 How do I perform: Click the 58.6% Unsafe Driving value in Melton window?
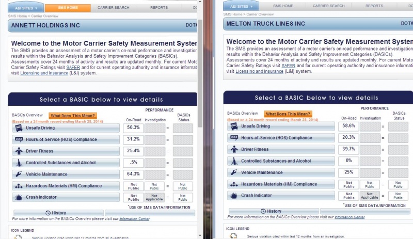click(348, 126)
